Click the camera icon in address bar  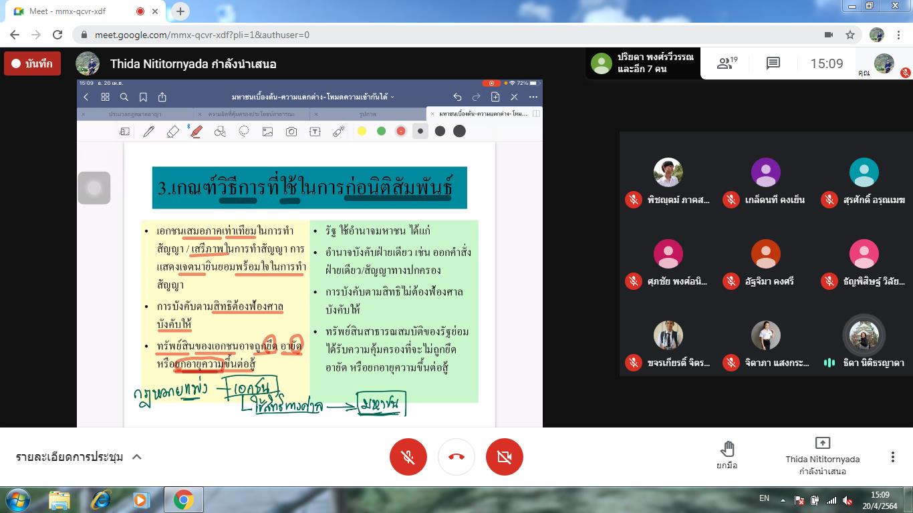(x=829, y=35)
